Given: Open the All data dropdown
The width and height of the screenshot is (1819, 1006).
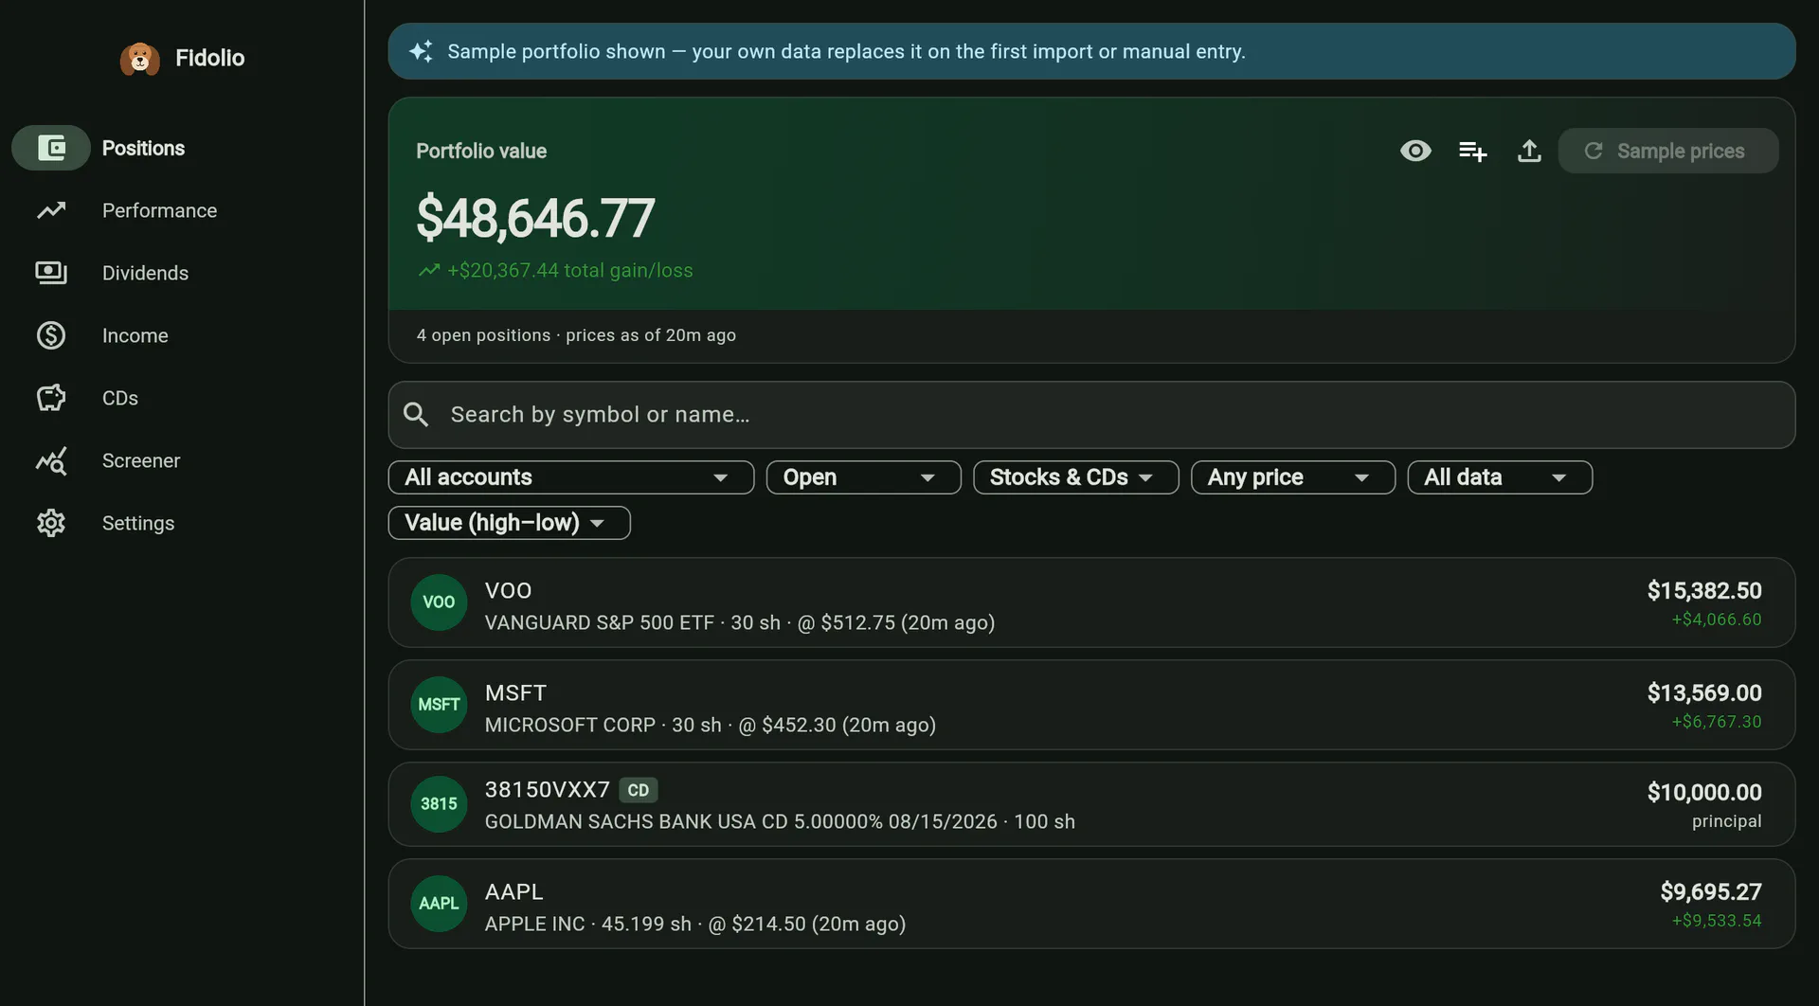Looking at the screenshot, I should (1501, 477).
